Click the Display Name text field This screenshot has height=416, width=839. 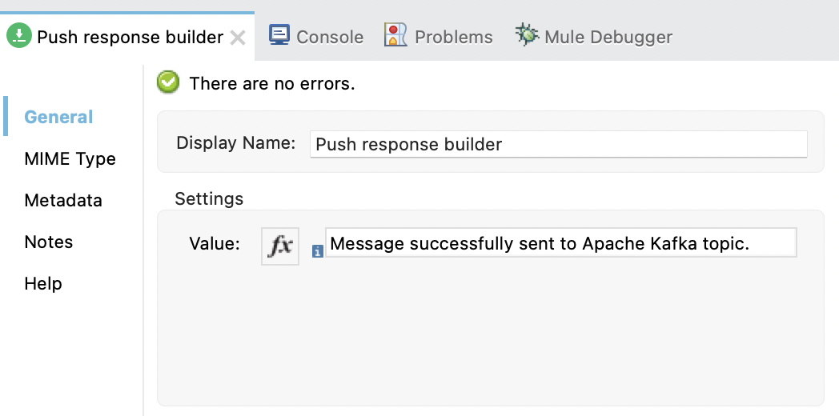(558, 144)
